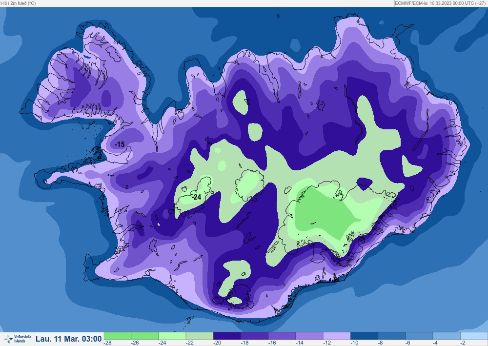The image size is (488, 346).
Task: Click the -28 legend value
Action: (108, 343)
